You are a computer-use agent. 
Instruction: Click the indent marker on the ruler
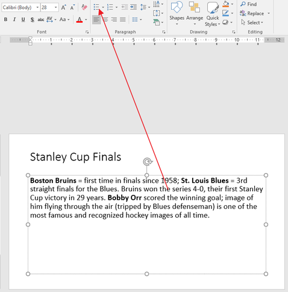click(x=30, y=41)
